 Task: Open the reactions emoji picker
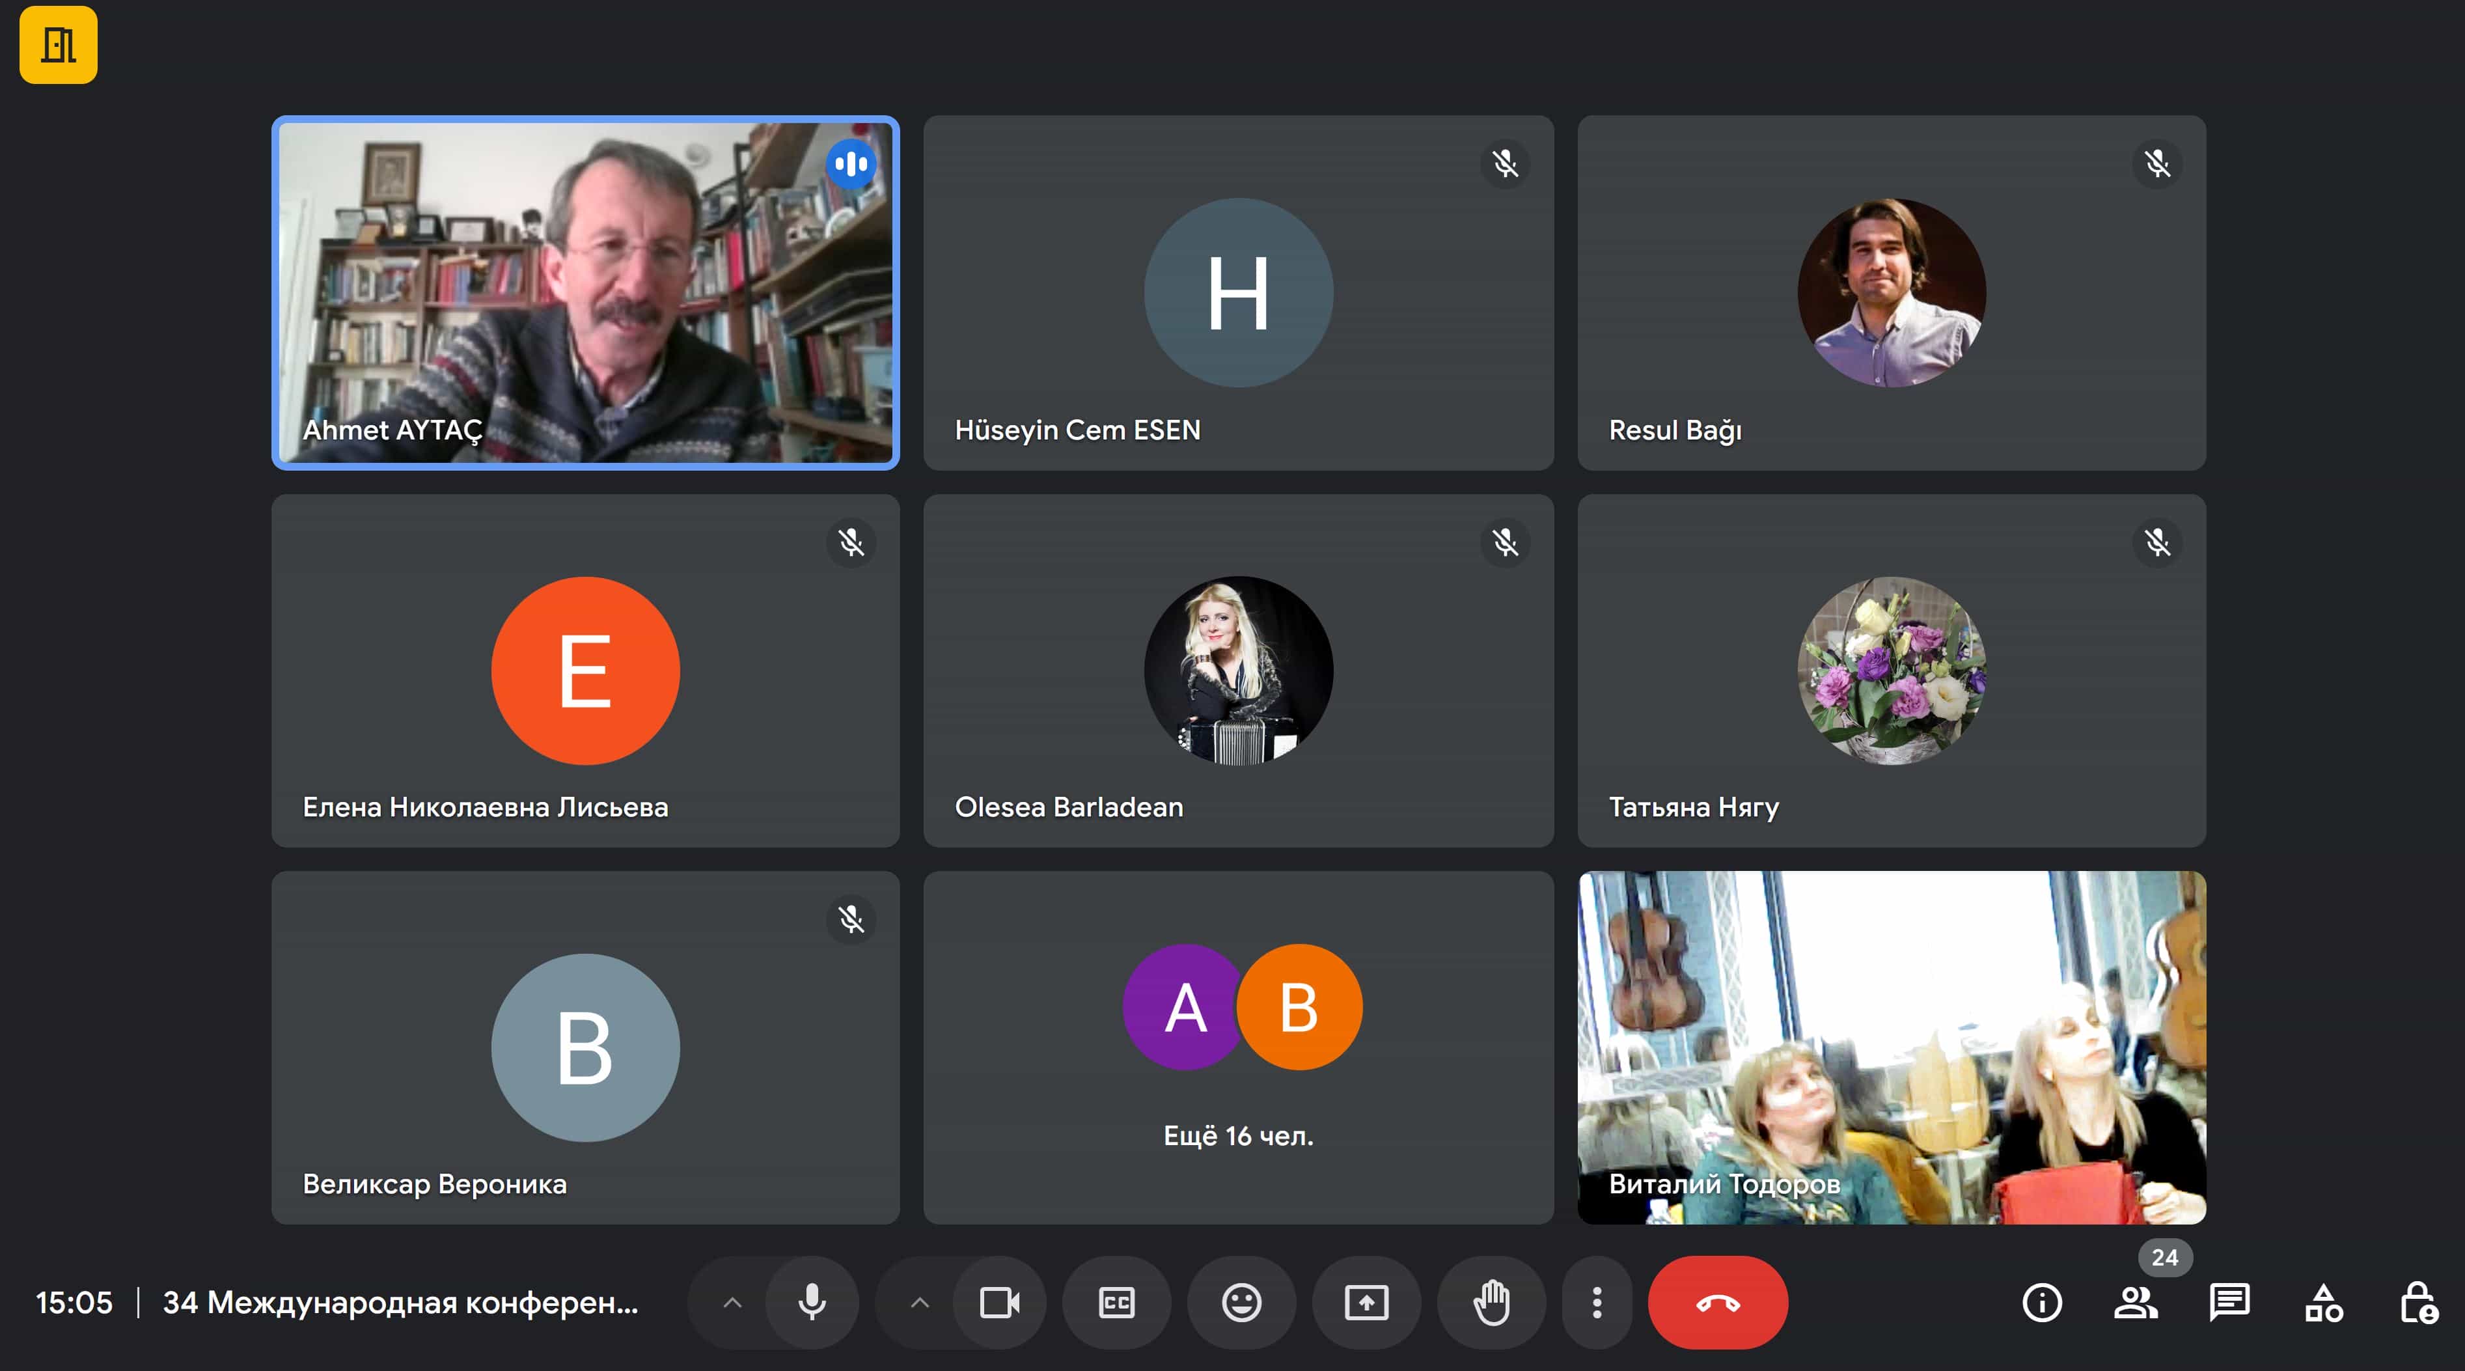[x=1241, y=1302]
